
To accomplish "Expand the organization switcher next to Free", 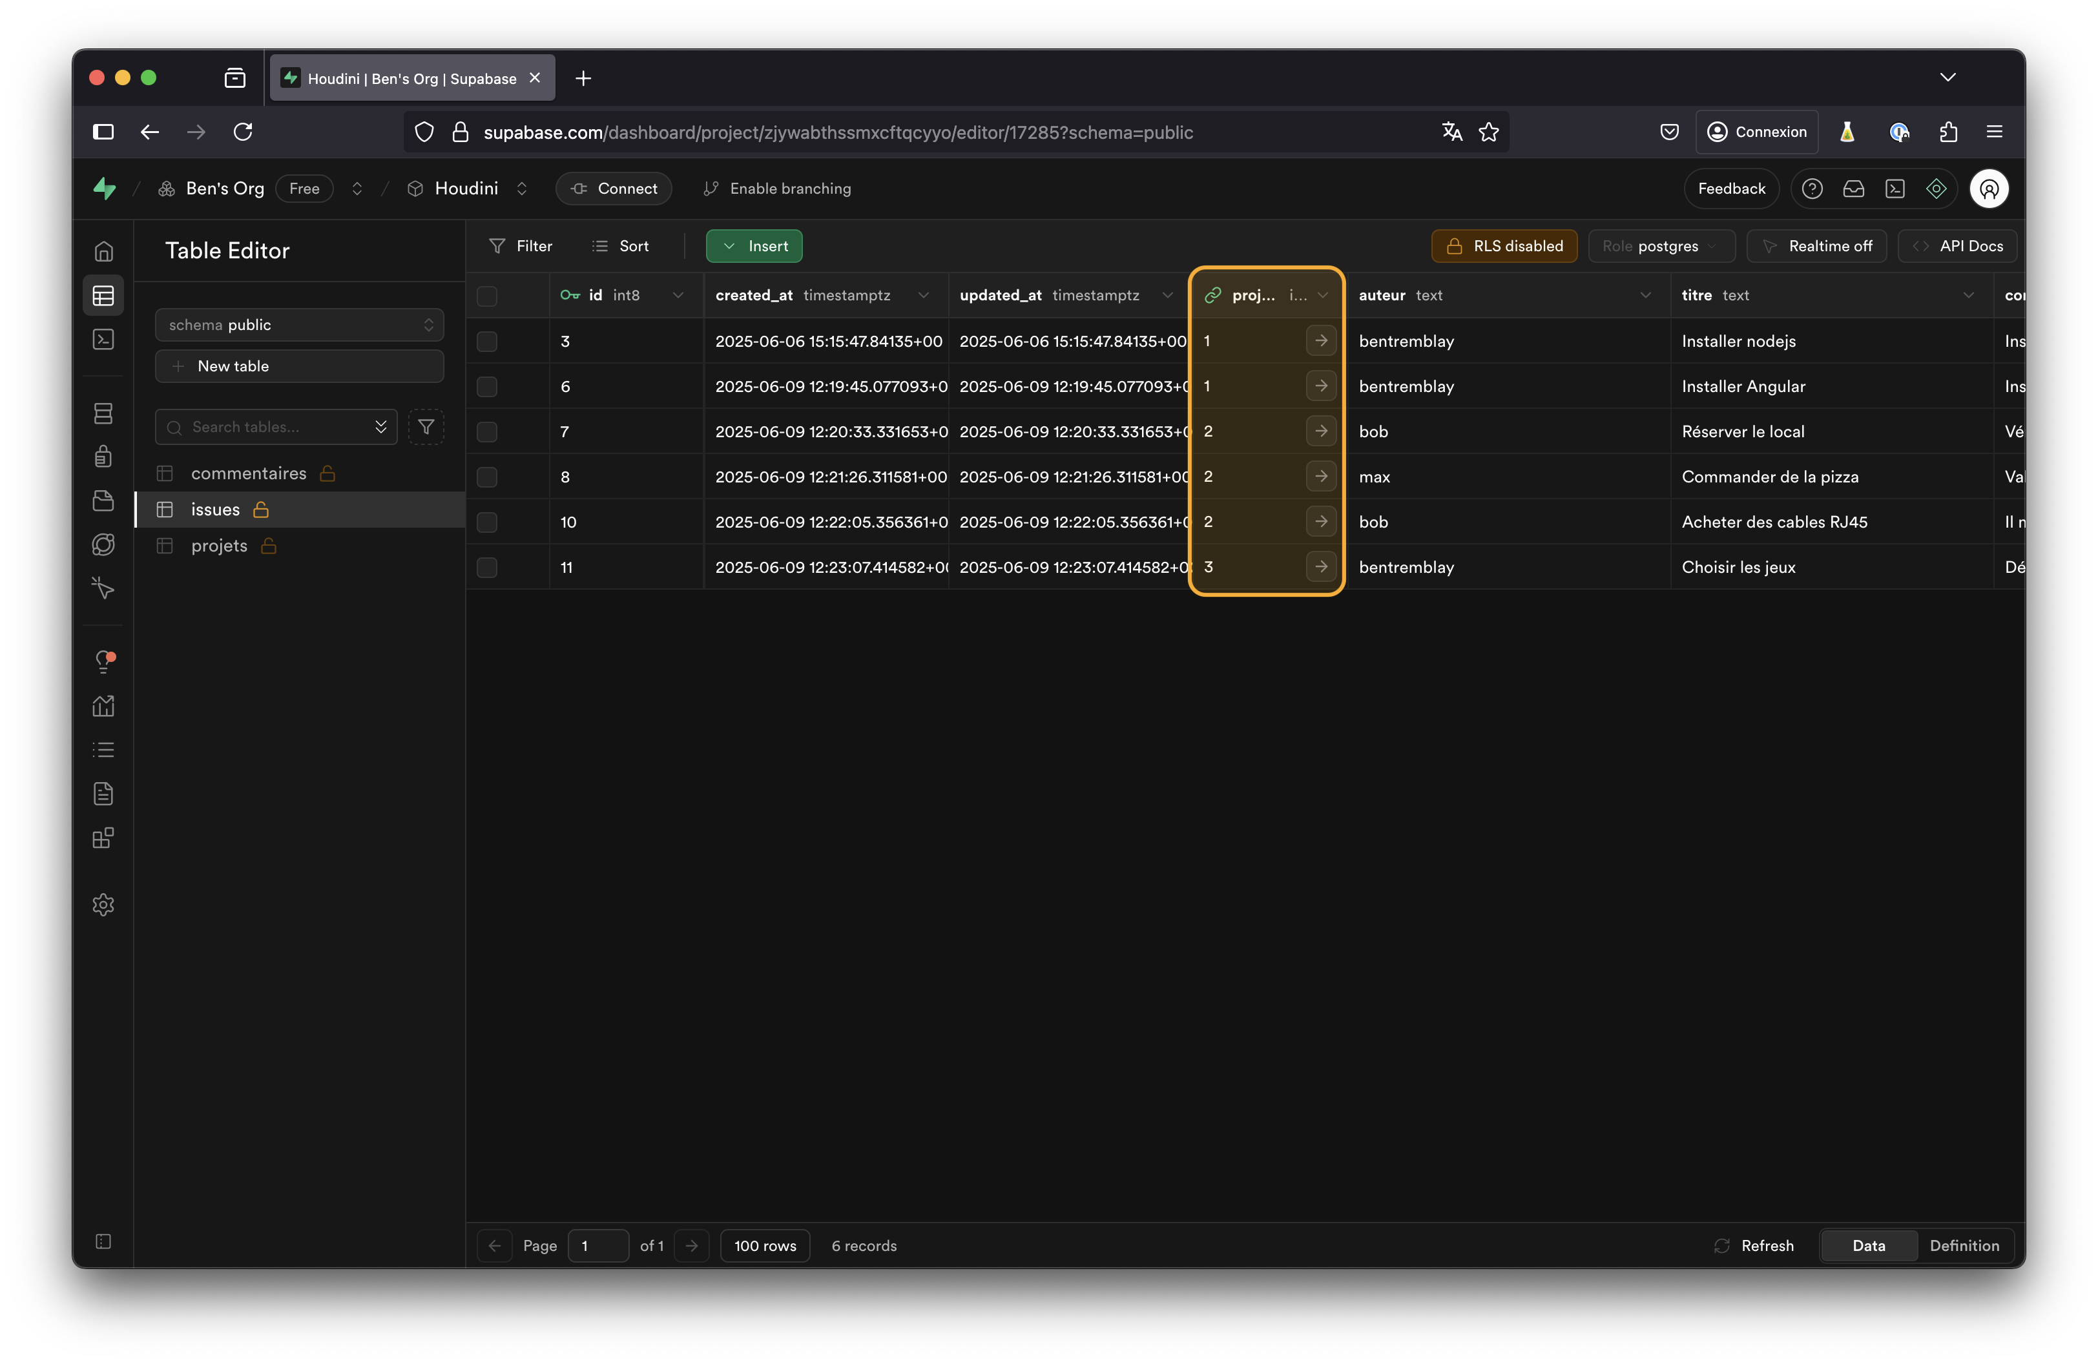I will point(357,189).
